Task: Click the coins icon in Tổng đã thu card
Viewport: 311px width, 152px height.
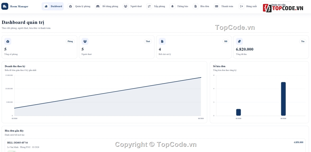Action: [239, 42]
